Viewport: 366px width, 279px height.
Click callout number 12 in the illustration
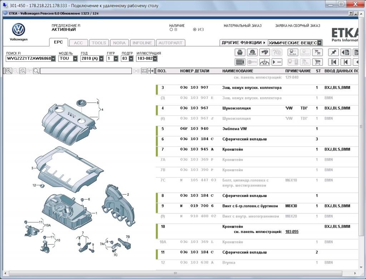click(x=34, y=185)
